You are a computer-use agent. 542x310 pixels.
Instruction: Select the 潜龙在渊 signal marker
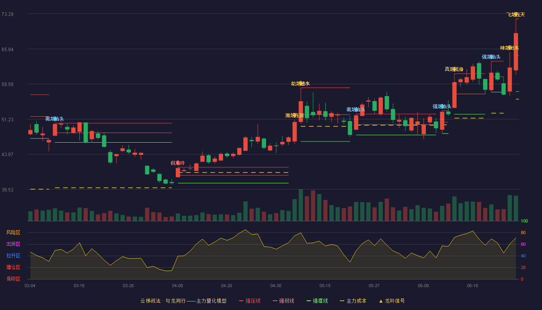click(x=295, y=115)
